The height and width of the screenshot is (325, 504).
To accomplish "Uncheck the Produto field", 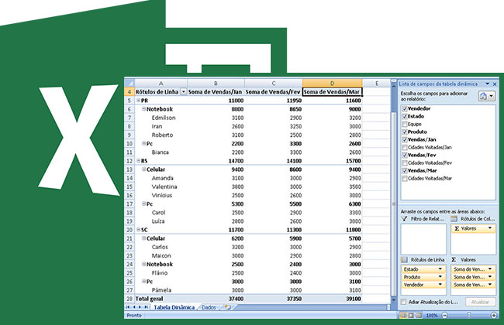I will (405, 132).
